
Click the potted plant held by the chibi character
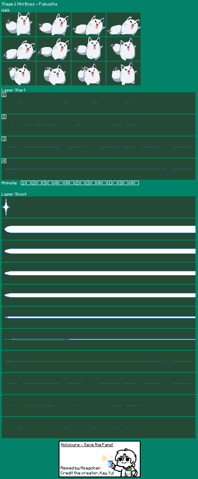tap(129, 472)
